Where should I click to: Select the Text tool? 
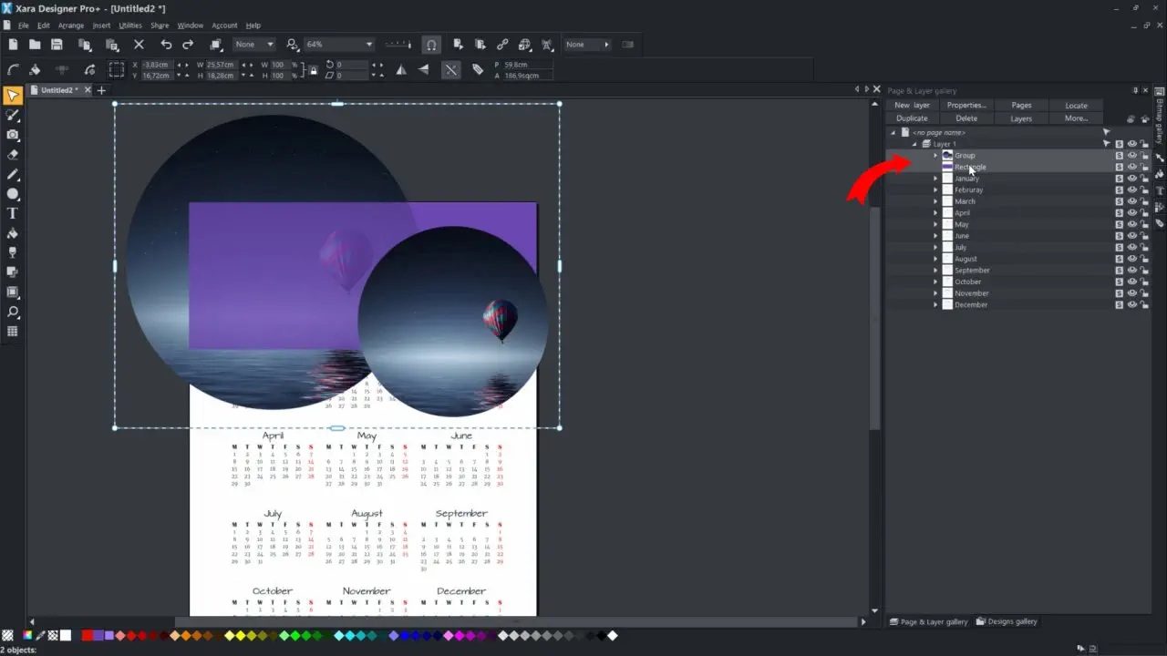point(13,213)
